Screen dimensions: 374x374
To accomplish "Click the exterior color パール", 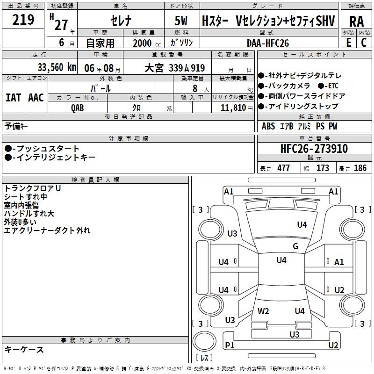I will tap(101, 88).
